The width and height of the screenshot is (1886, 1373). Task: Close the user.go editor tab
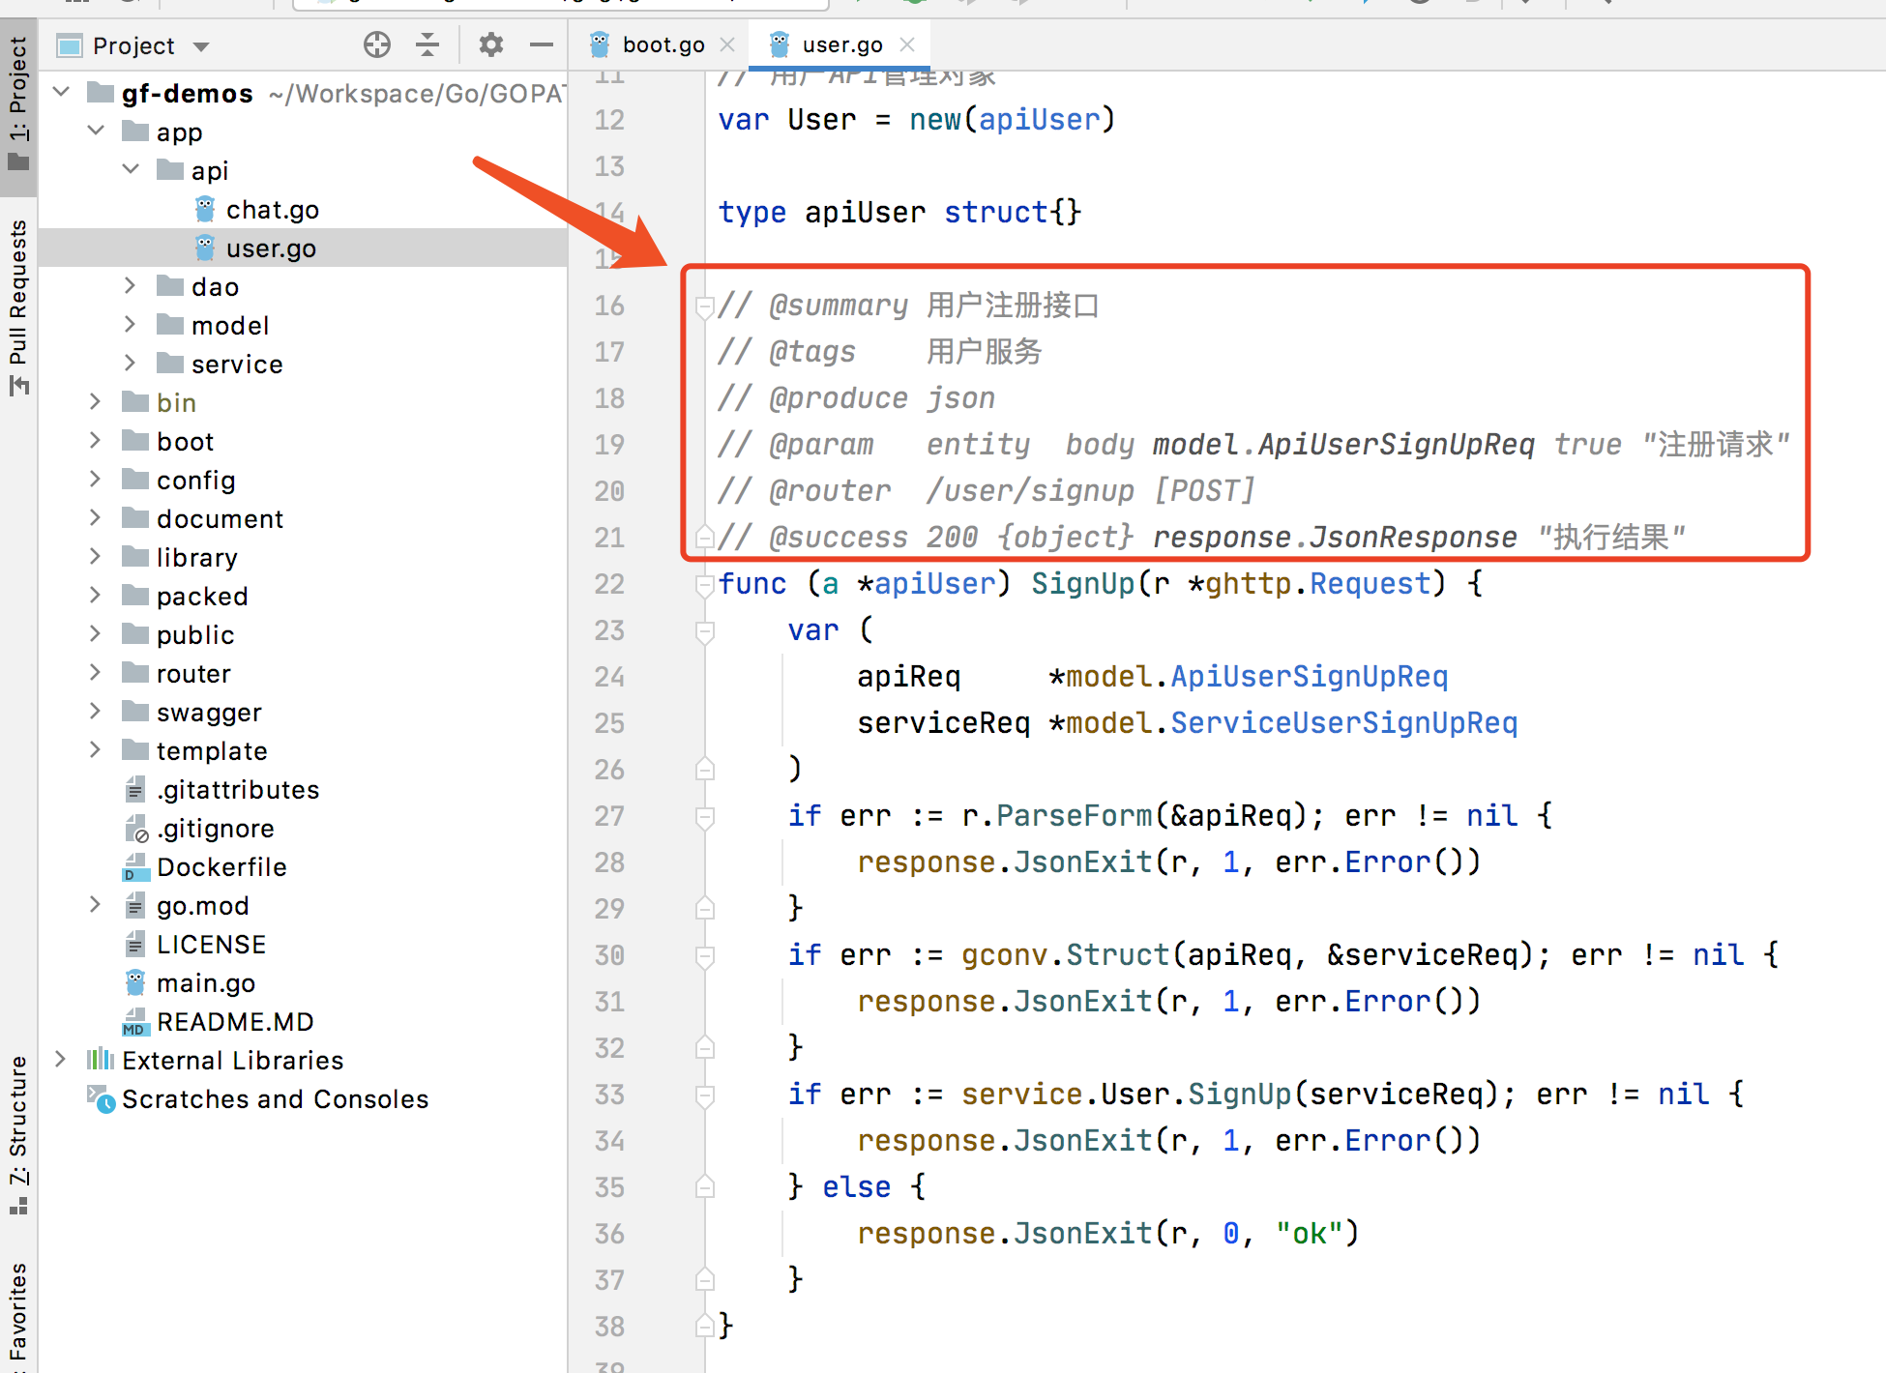pyautogui.click(x=907, y=44)
